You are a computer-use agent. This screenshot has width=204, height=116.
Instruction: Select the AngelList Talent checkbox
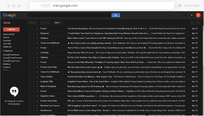pos(30,96)
